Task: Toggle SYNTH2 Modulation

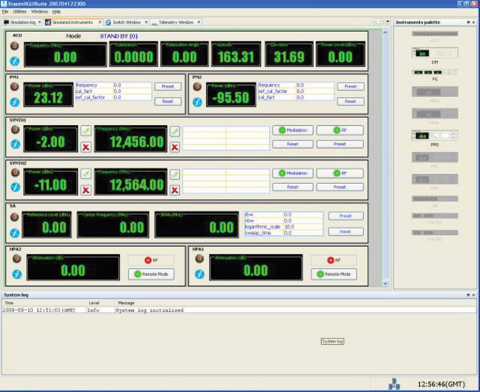Action: [x=293, y=173]
